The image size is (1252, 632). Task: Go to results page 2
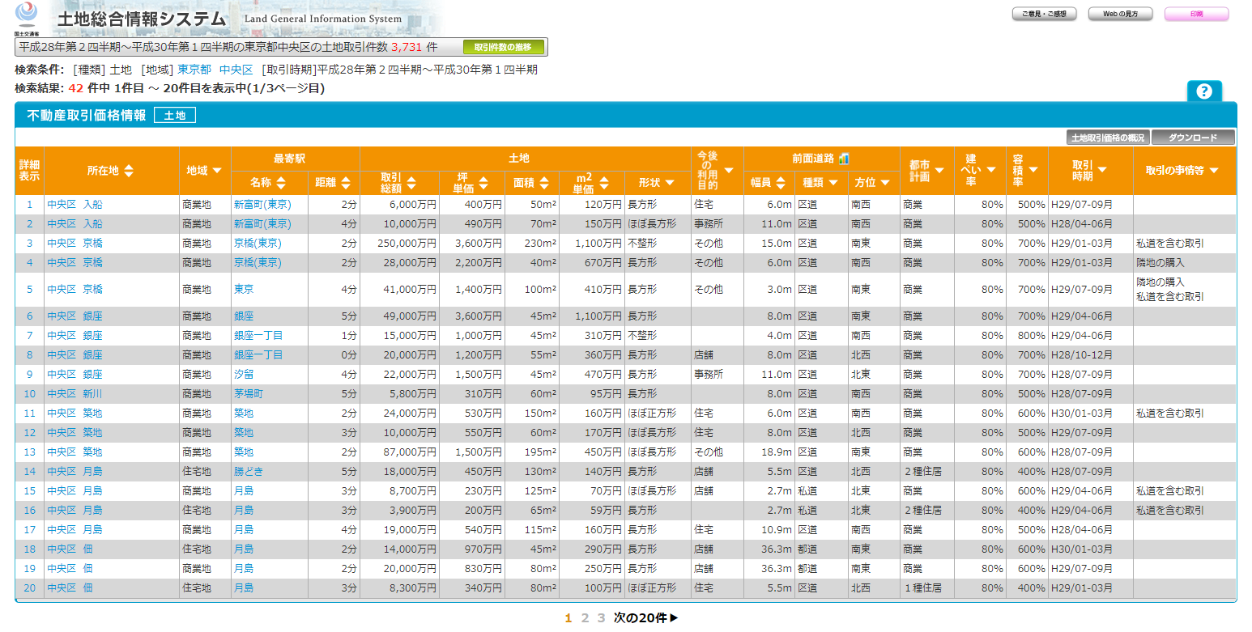[x=585, y=618]
